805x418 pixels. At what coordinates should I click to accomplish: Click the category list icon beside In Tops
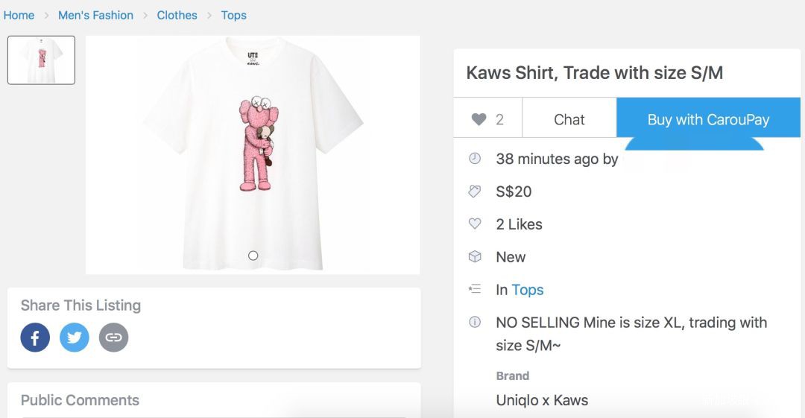point(475,290)
